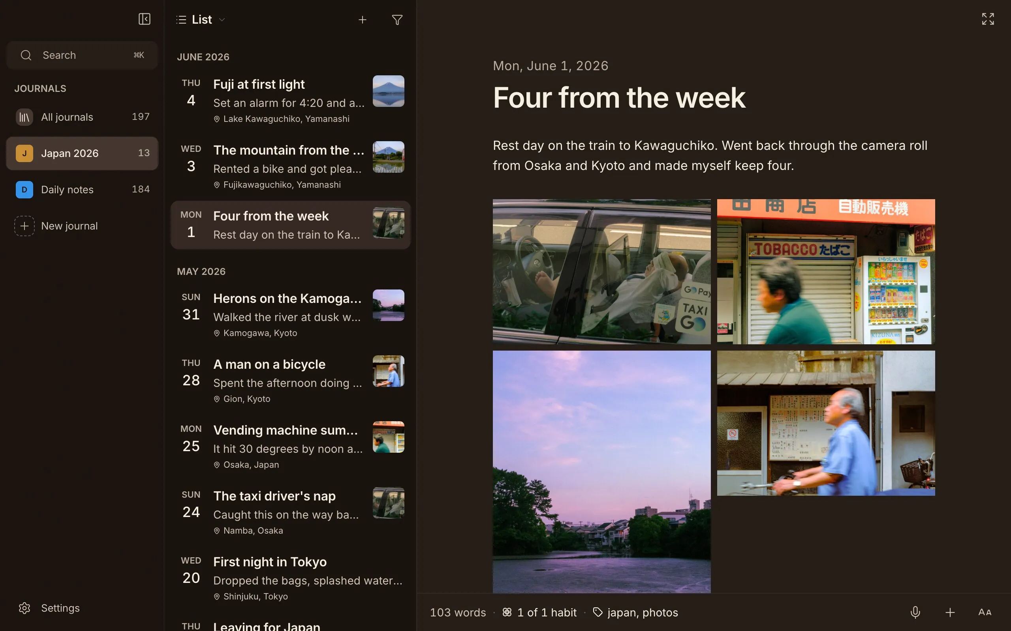Open First night in Tokyo entry
The image size is (1011, 631).
click(x=291, y=578)
